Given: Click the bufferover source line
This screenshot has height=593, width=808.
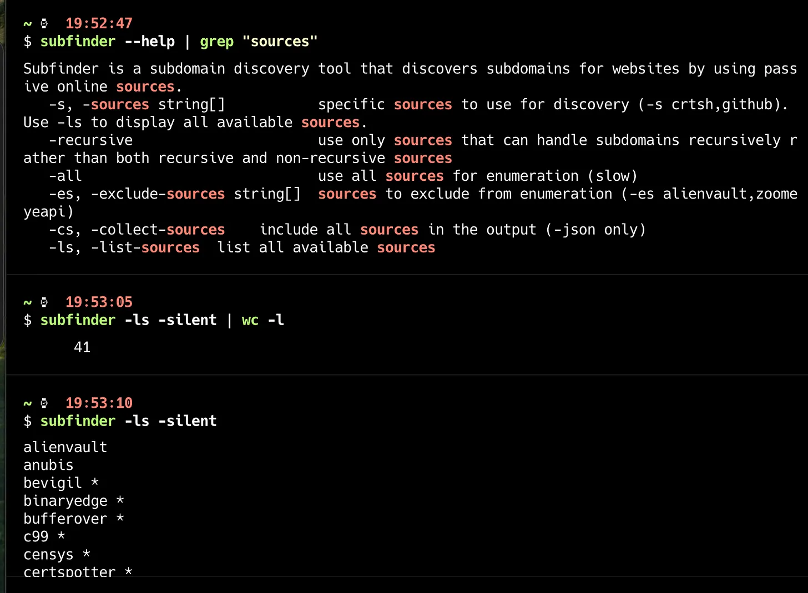Looking at the screenshot, I should click(74, 519).
